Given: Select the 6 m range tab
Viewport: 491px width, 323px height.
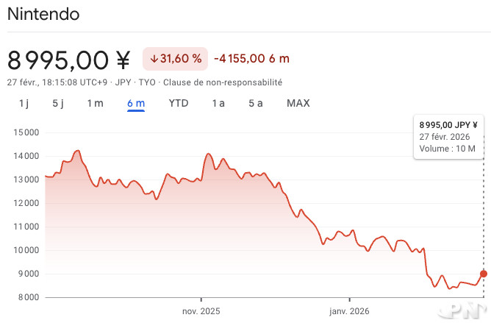Looking at the screenshot, I should point(136,103).
